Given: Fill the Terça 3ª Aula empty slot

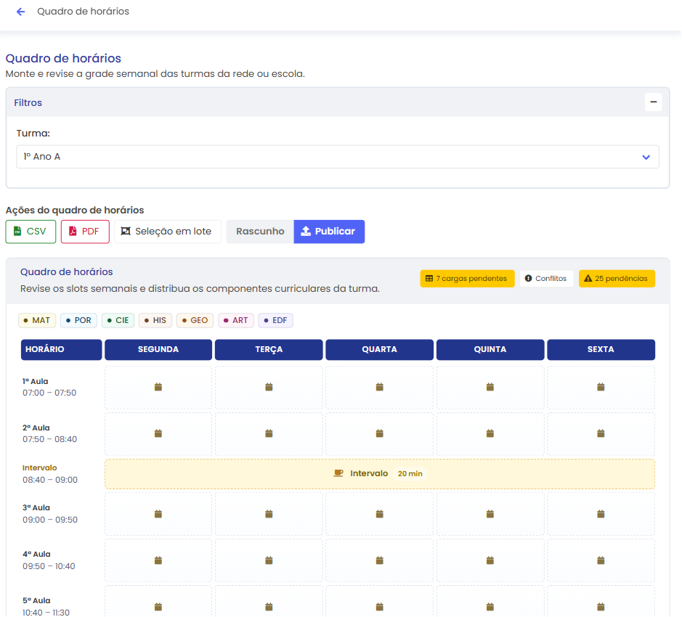Looking at the screenshot, I should (269, 515).
